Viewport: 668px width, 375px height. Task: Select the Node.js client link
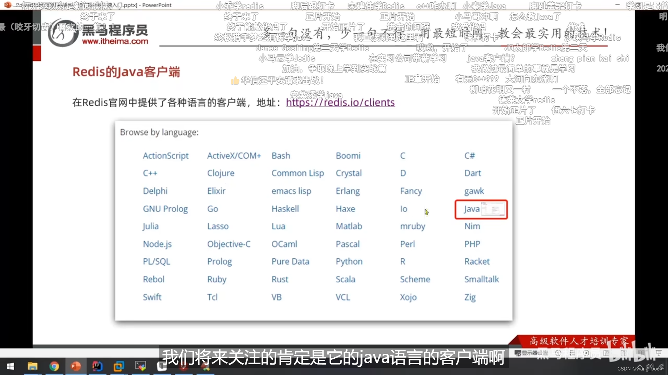click(157, 244)
